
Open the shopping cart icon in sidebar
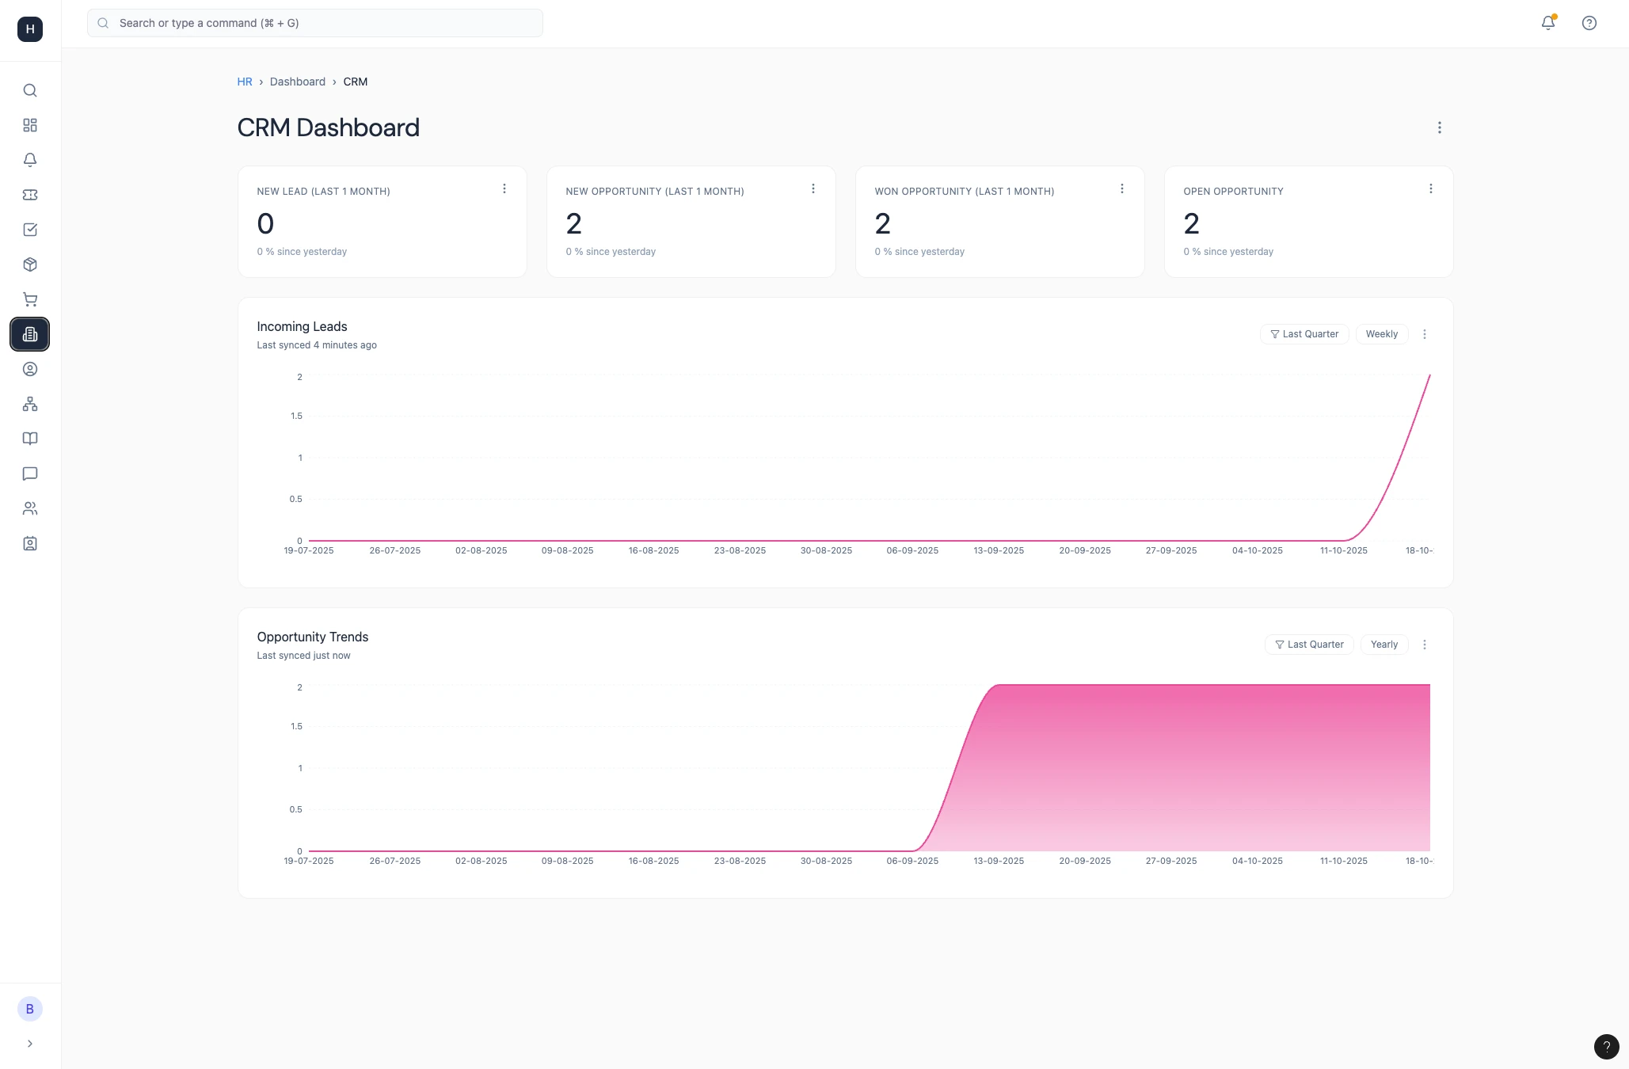30,299
